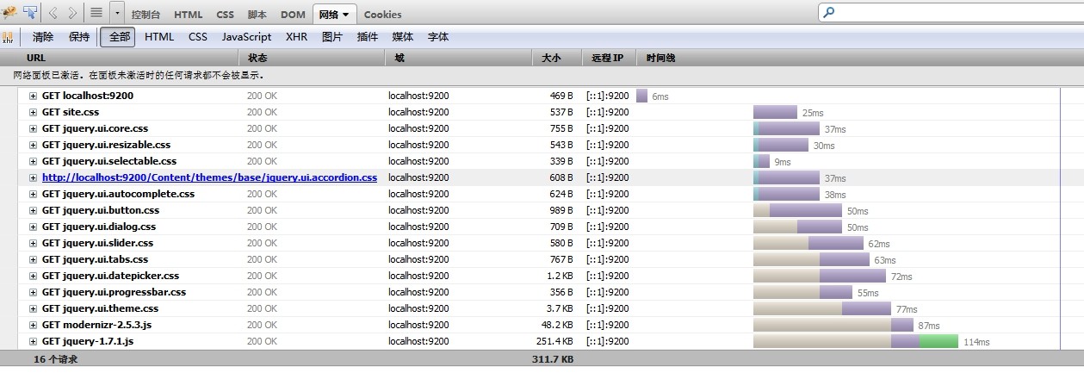
Task: Open the Cookies panel tab
Action: [x=382, y=15]
